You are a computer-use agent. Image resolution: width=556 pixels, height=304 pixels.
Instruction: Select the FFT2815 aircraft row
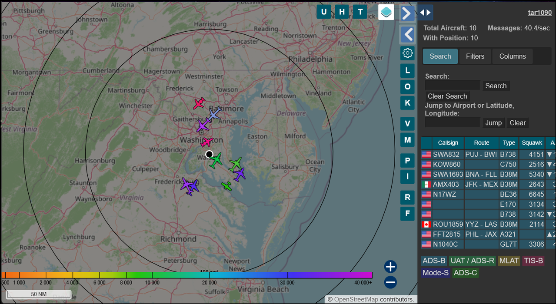click(x=488, y=234)
